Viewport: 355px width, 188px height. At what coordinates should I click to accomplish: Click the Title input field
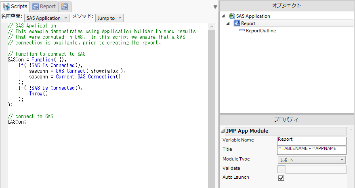click(311, 150)
